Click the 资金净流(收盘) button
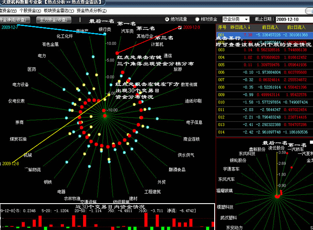Viewport: 313px width, 230px height. coord(14,20)
